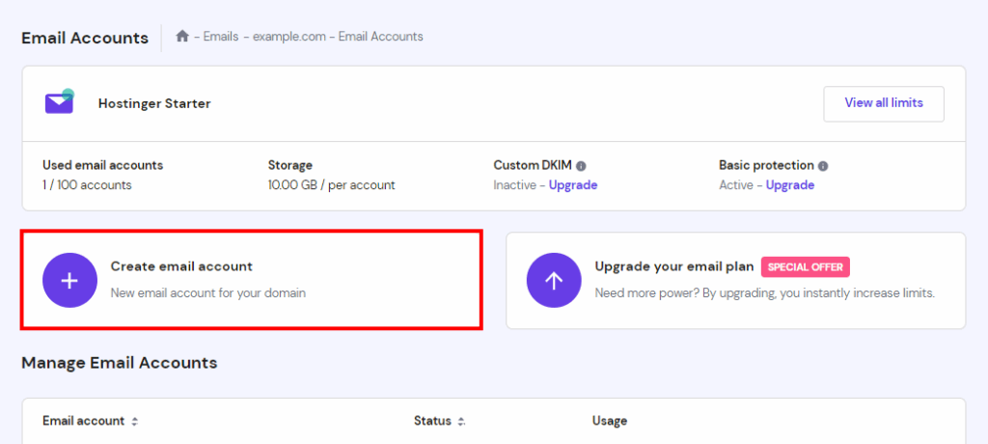Open the Basic protection info icon
Image resolution: width=988 pixels, height=444 pixels.
tap(823, 166)
